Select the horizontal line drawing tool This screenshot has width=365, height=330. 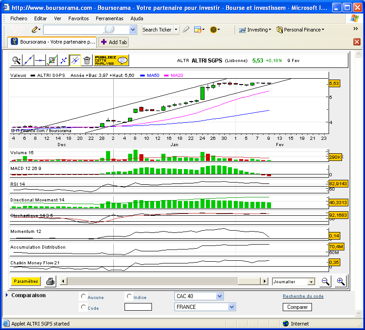point(40,60)
